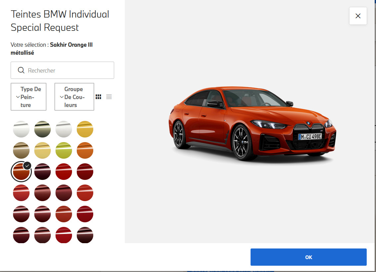Viewport: 376px width, 272px height.
Task: Click the selected Sakhir Orange swatch
Action: pyautogui.click(x=21, y=172)
